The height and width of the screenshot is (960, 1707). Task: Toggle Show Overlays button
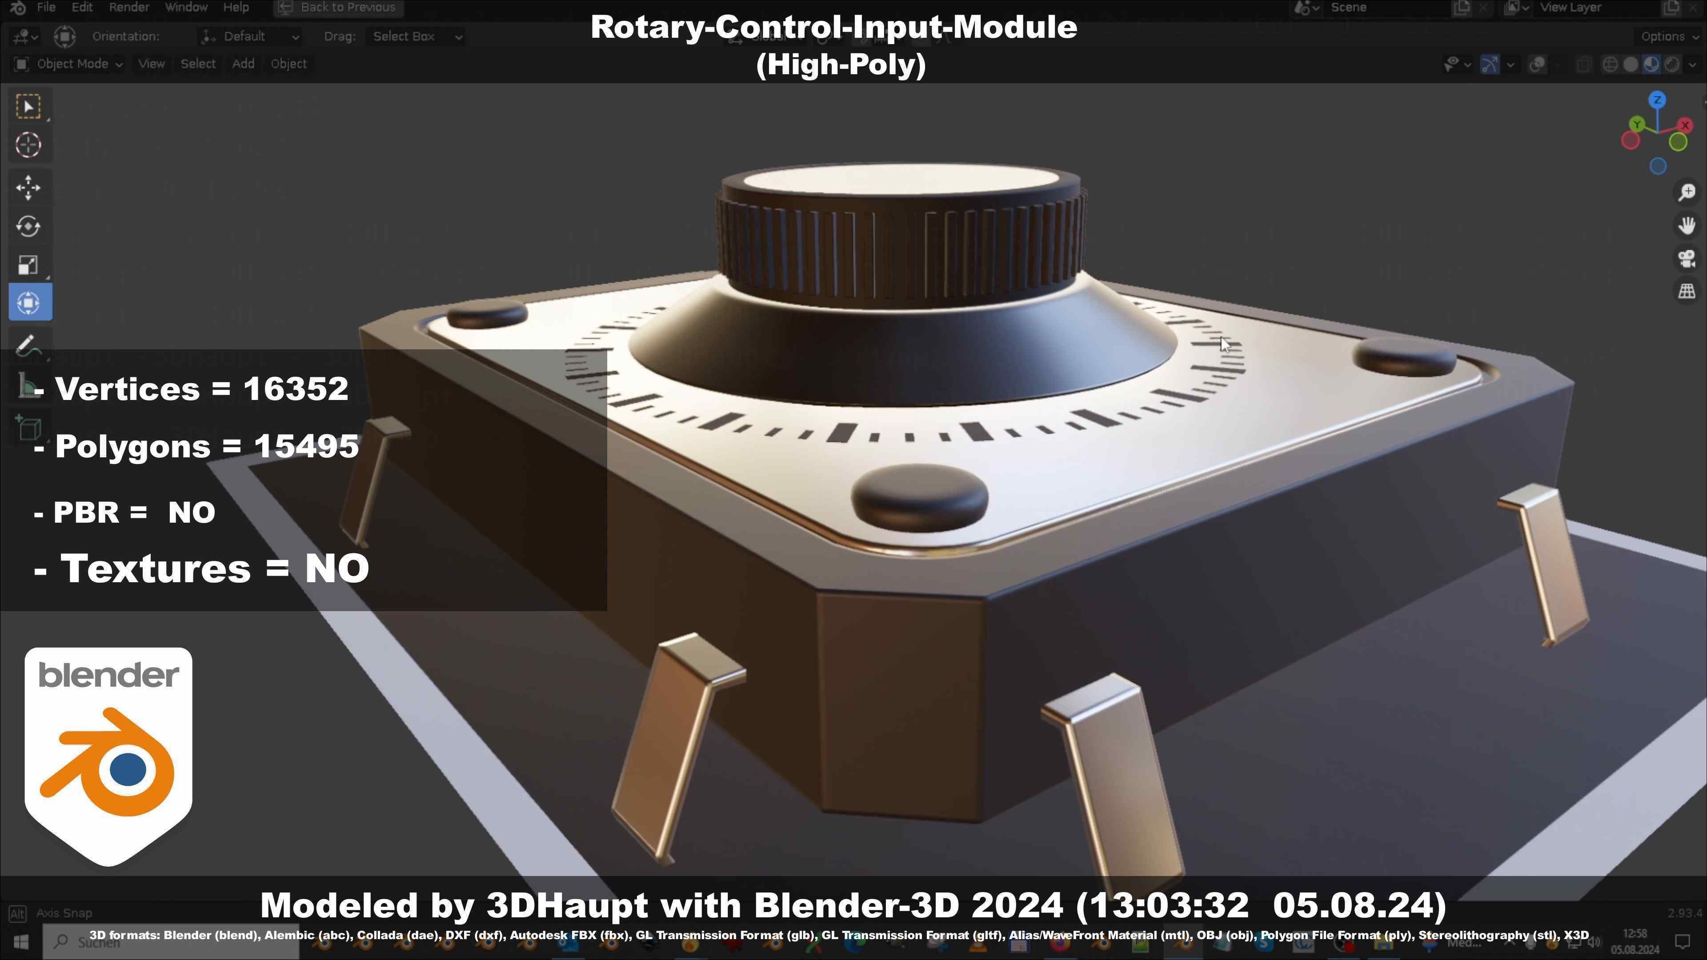[x=1537, y=64]
